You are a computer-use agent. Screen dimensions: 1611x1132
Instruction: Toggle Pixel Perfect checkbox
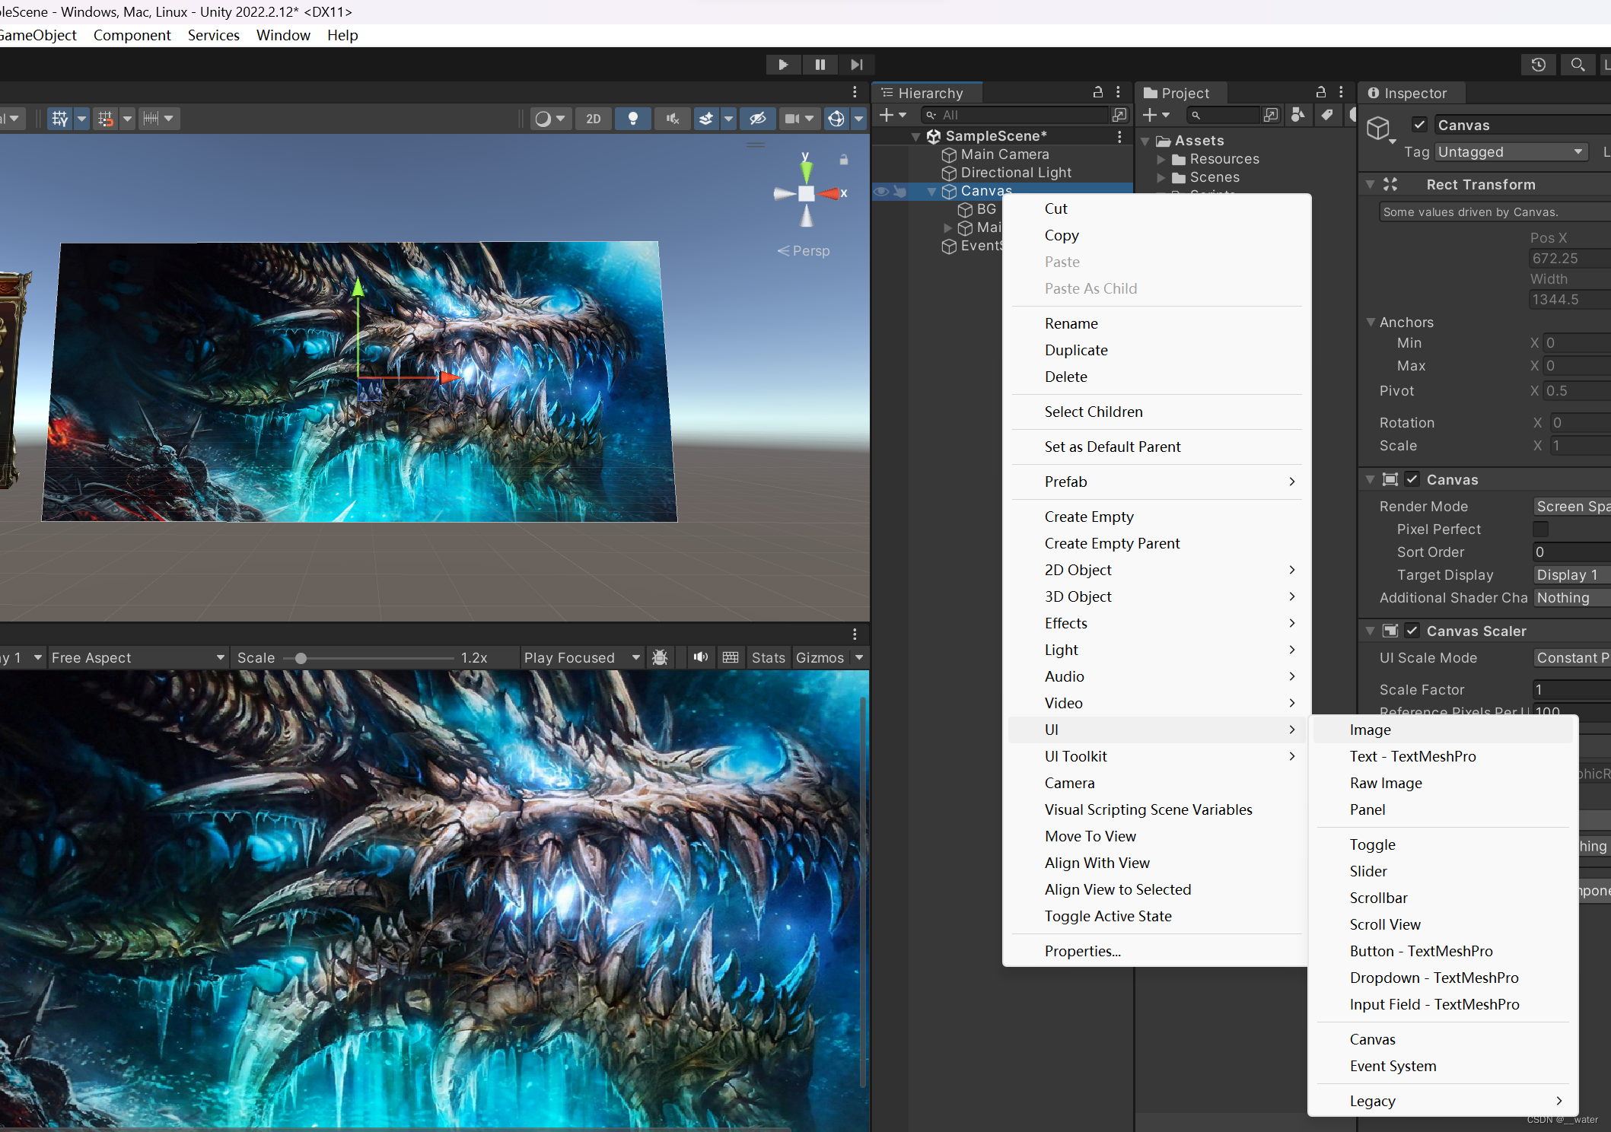click(x=1541, y=529)
